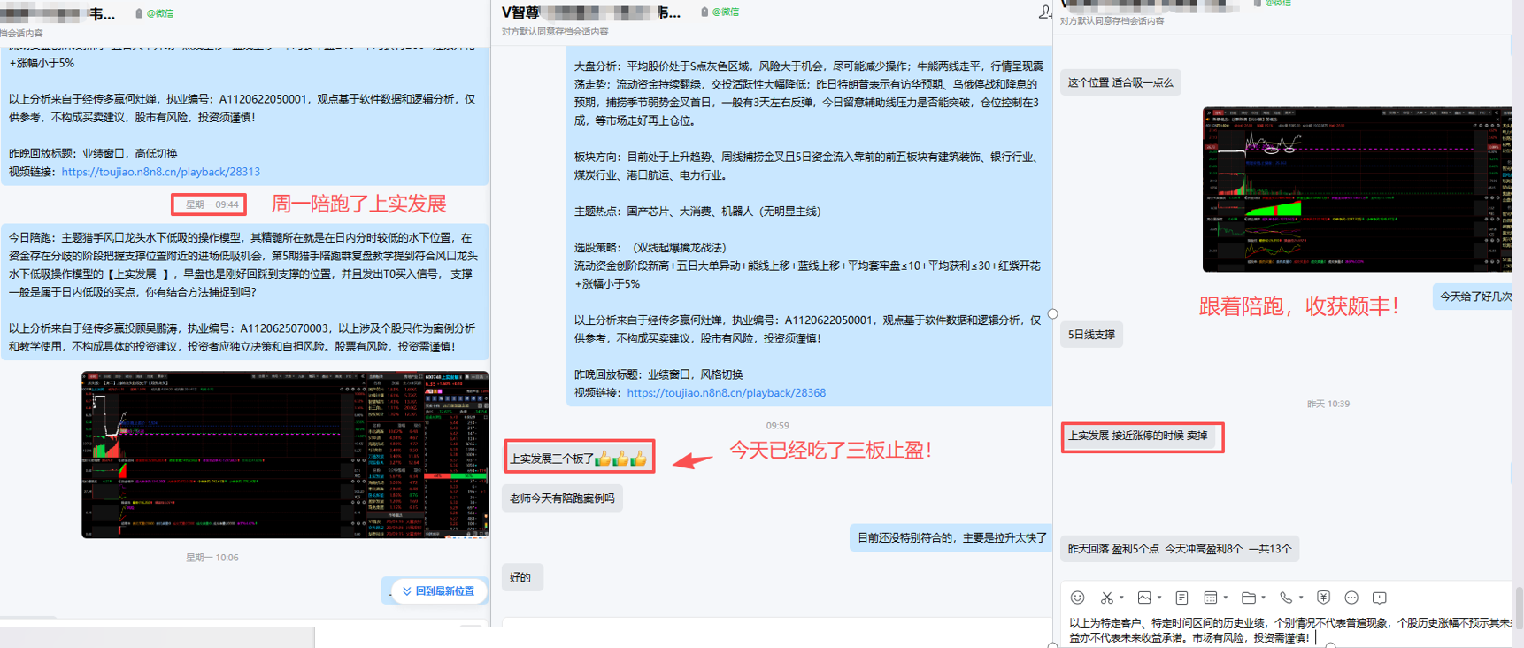1524x648 pixels.
Task: Click the folder file icon
Action: pos(1248,598)
